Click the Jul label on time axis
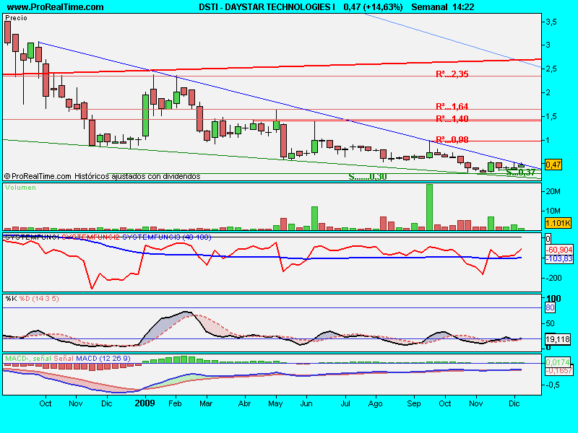Screen dimensions: 578x433 pyautogui.click(x=345, y=403)
